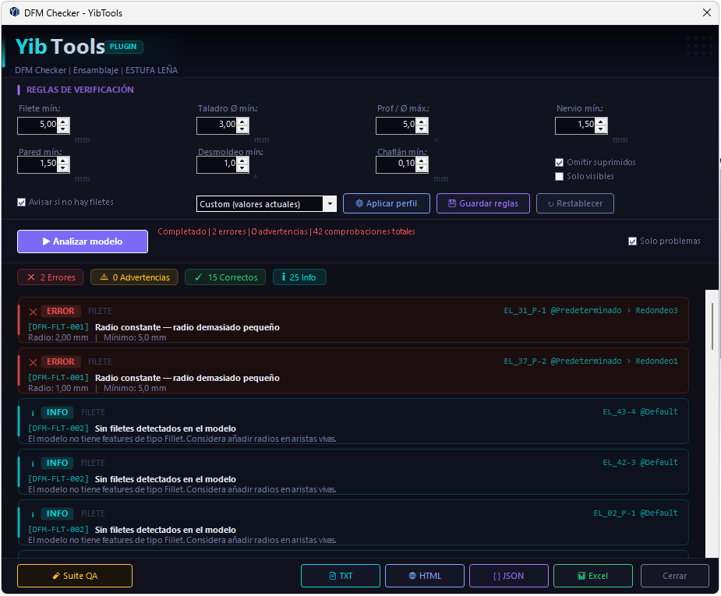Click the 'Radio: 1,00 mm' detail text

pyautogui.click(x=58, y=388)
